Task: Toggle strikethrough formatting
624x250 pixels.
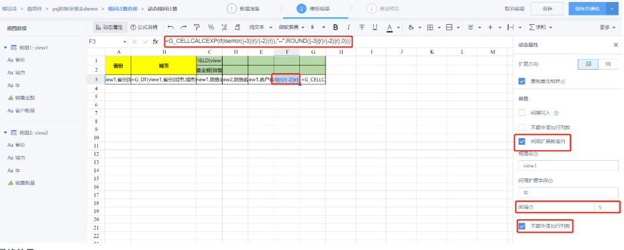Action: point(362,27)
